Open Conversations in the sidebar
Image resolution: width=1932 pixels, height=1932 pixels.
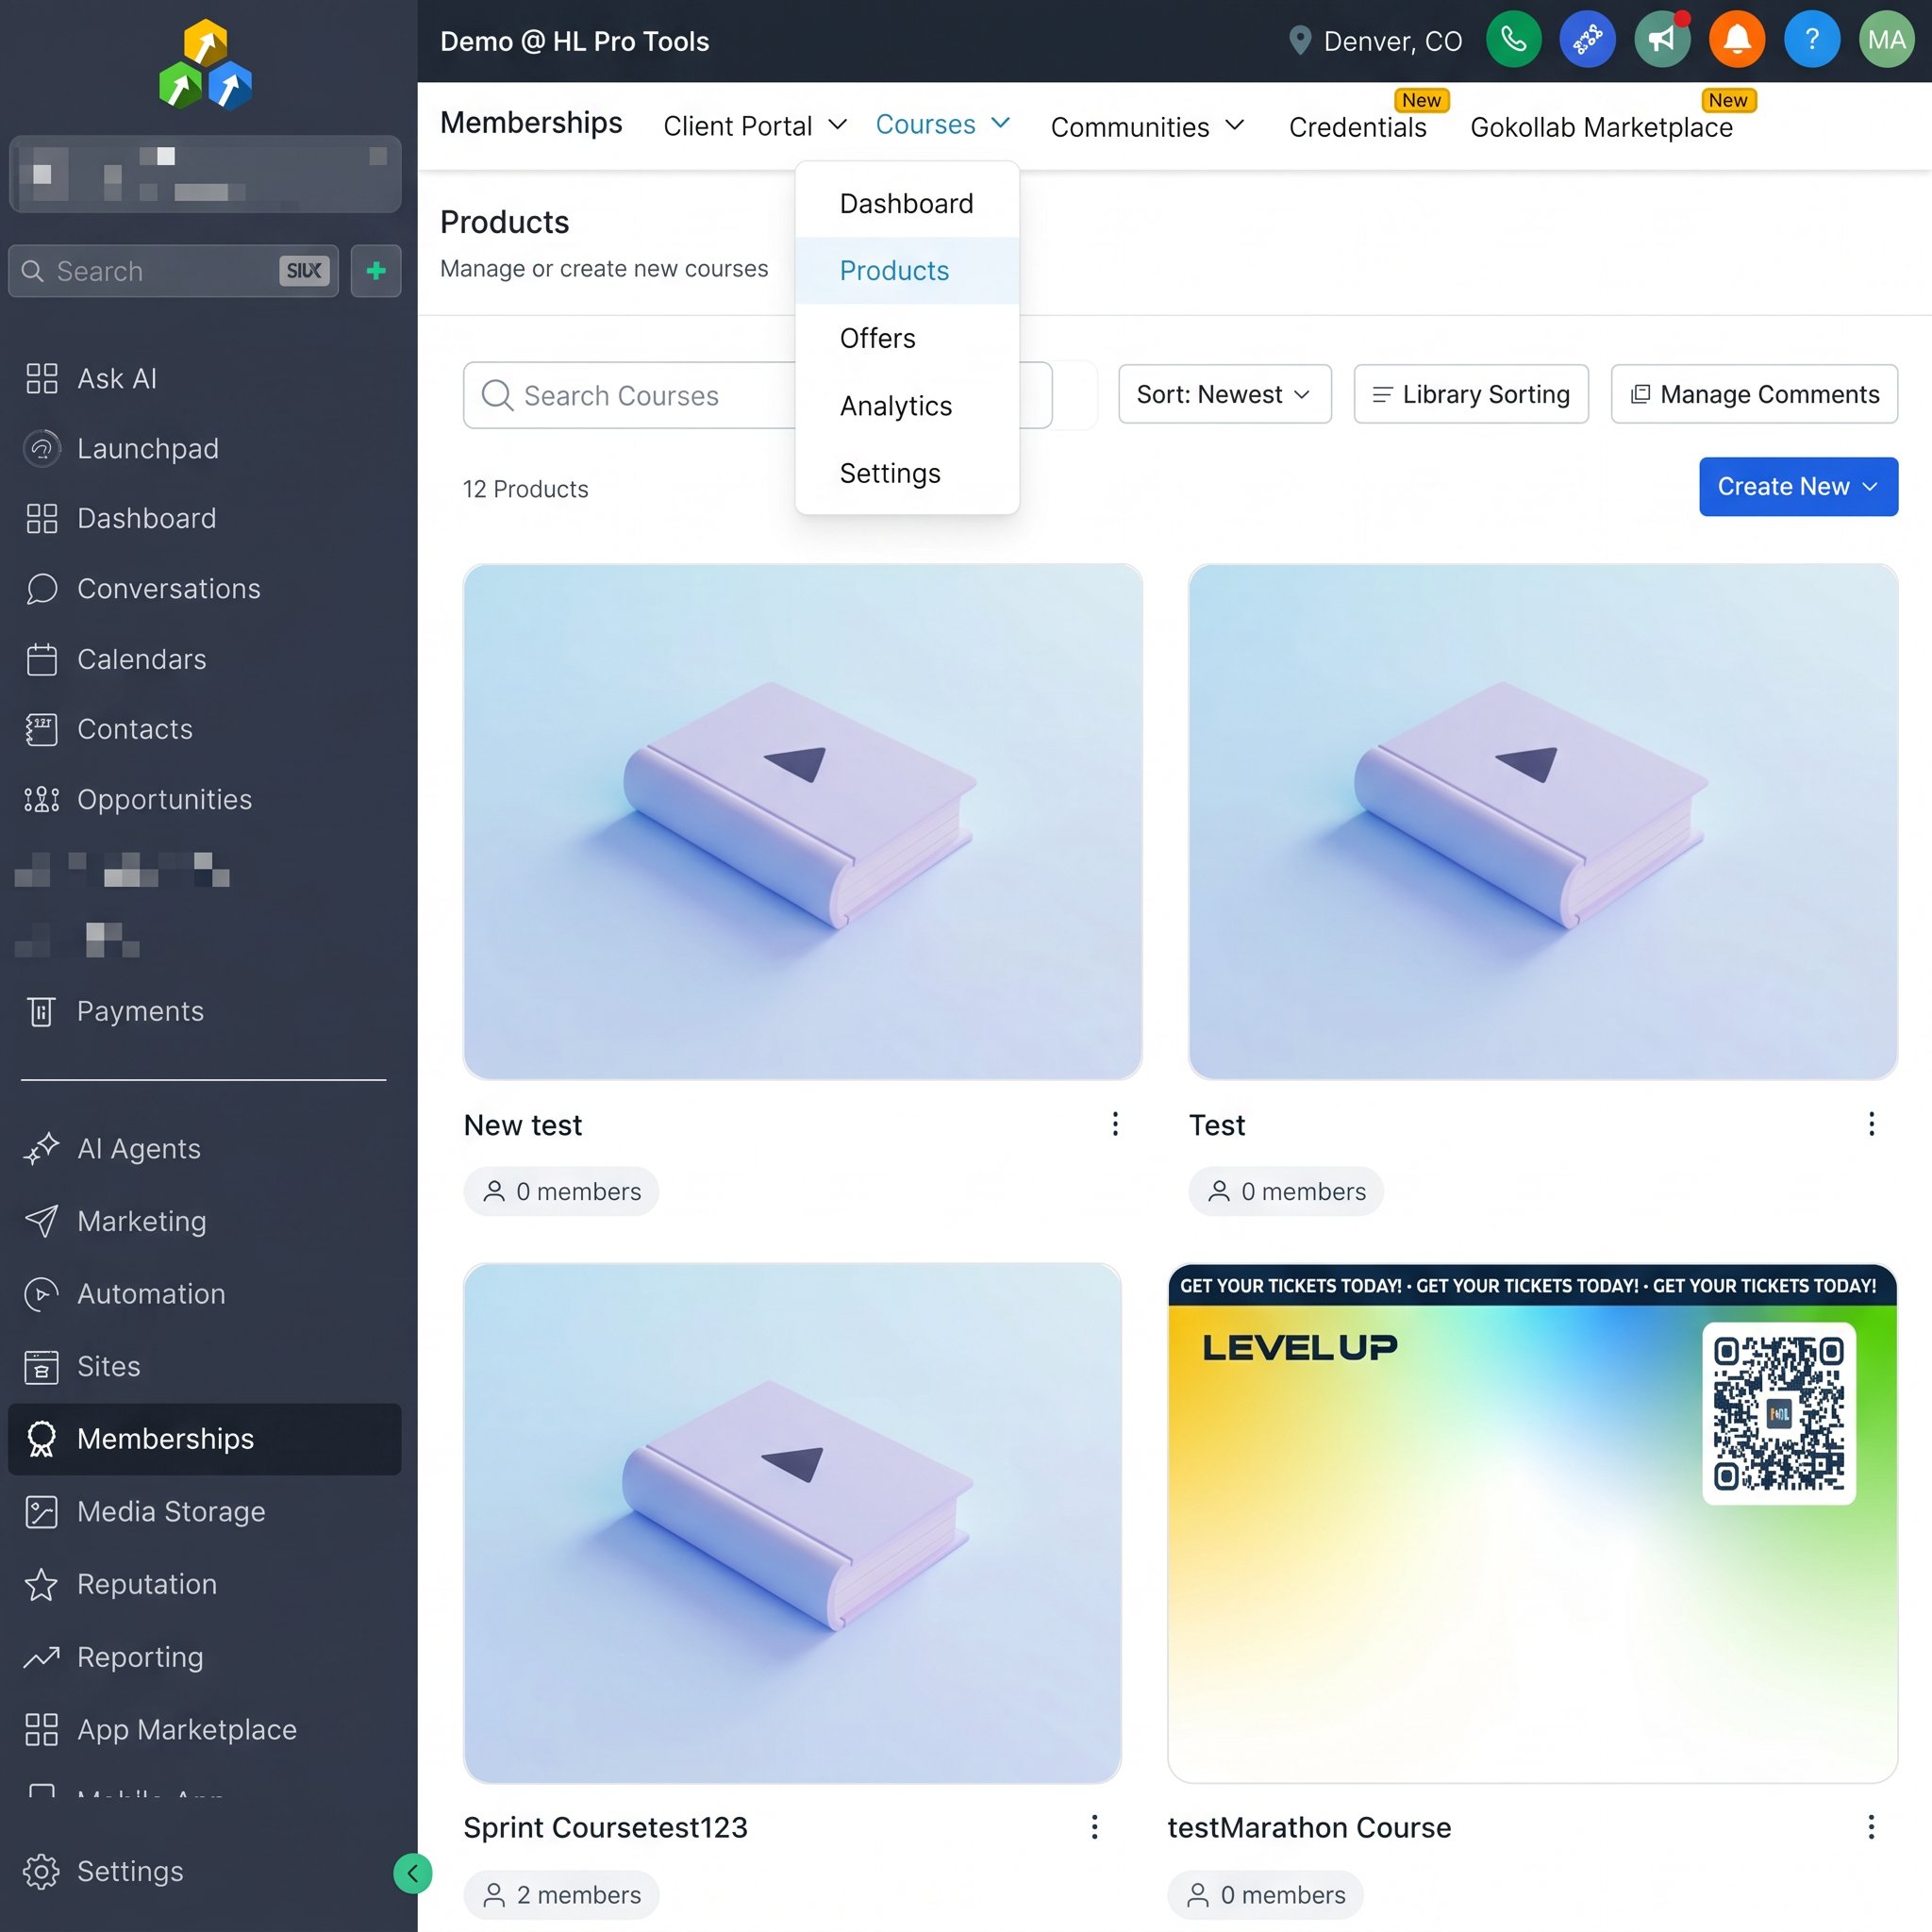(168, 589)
